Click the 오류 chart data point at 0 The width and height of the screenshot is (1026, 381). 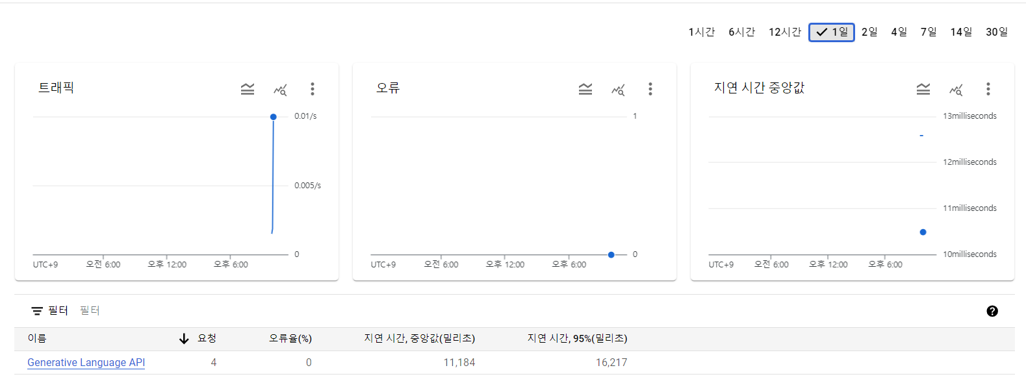[x=611, y=255]
